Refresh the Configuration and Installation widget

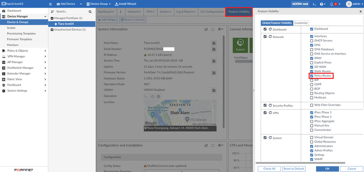click(x=206, y=145)
